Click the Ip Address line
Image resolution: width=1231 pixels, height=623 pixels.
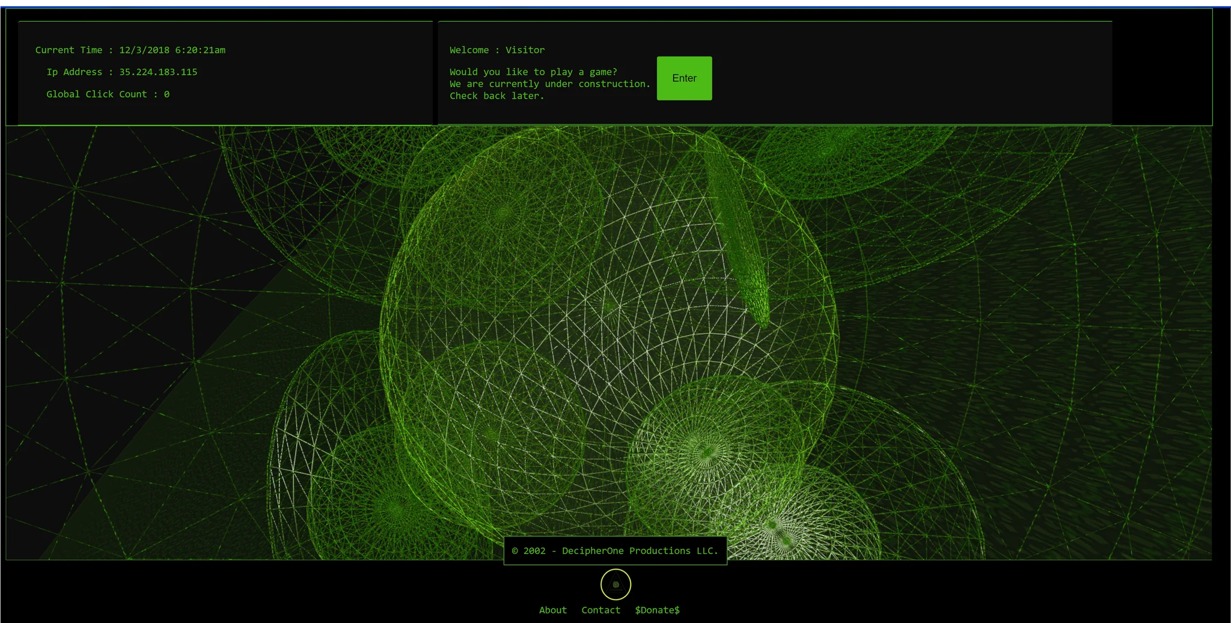click(x=122, y=72)
